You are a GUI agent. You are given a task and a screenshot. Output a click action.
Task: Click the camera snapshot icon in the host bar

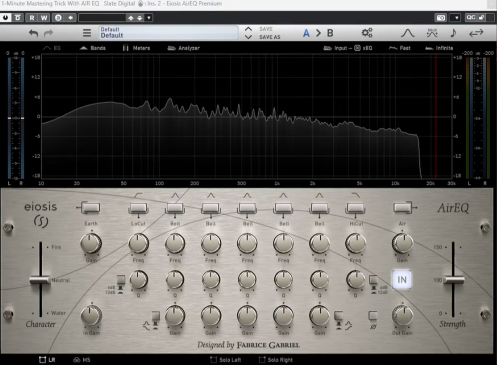click(x=441, y=18)
